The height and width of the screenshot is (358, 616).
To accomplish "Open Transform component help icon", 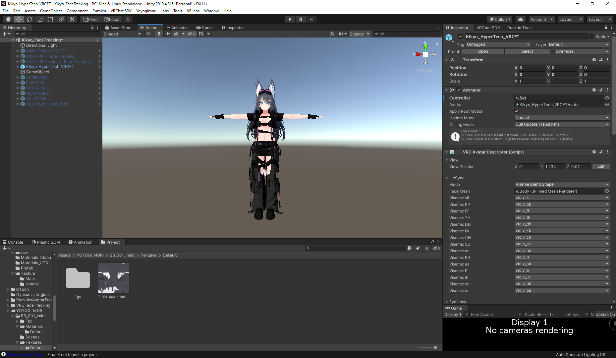I will pyautogui.click(x=594, y=60).
